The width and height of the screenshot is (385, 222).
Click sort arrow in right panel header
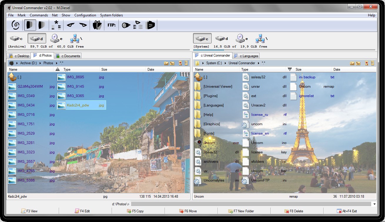click(x=290, y=69)
